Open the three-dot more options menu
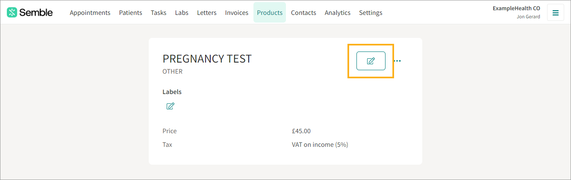571x180 pixels. coord(397,61)
